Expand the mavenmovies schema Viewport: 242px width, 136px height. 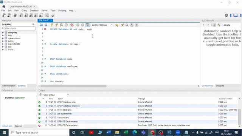(x=3, y=38)
